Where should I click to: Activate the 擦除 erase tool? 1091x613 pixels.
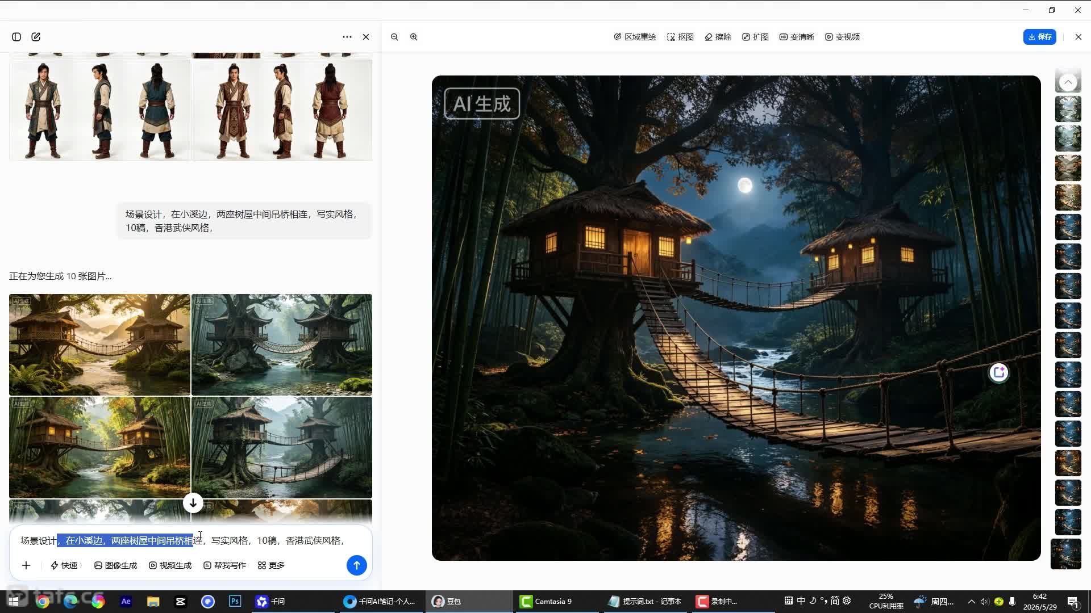(718, 37)
